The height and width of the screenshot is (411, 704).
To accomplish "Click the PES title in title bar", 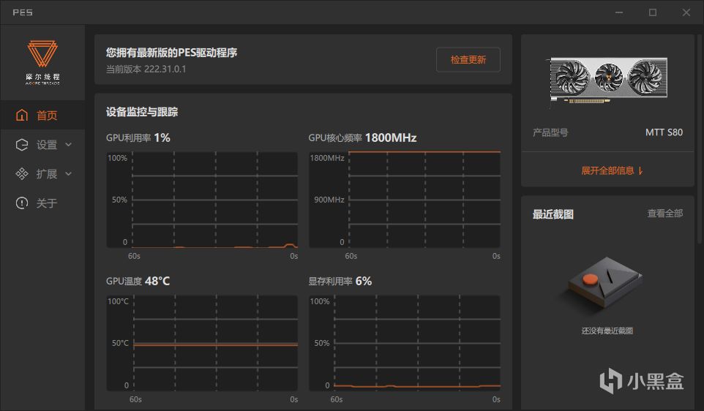I will coord(23,12).
